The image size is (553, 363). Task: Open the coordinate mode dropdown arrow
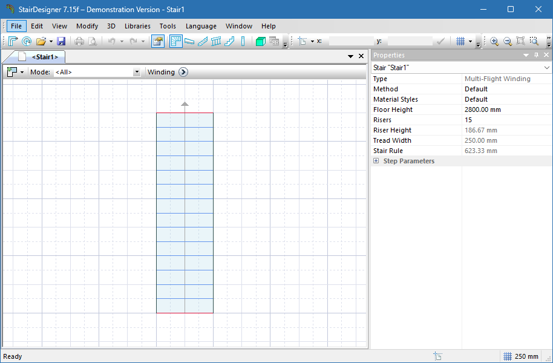312,41
